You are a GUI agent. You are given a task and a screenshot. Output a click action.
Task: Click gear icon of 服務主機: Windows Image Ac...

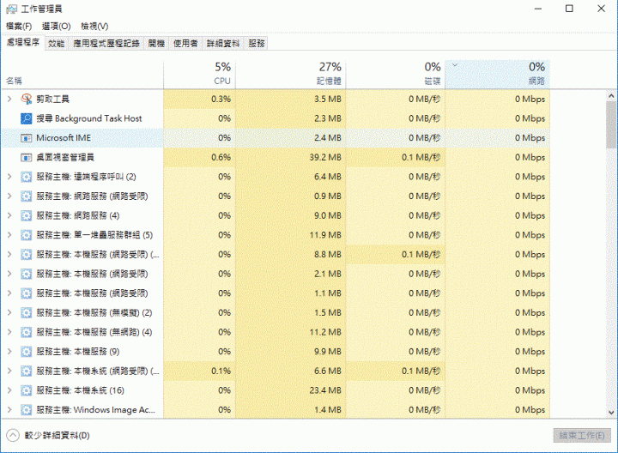26,409
